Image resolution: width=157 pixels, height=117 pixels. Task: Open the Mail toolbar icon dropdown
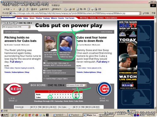coord(66,9)
